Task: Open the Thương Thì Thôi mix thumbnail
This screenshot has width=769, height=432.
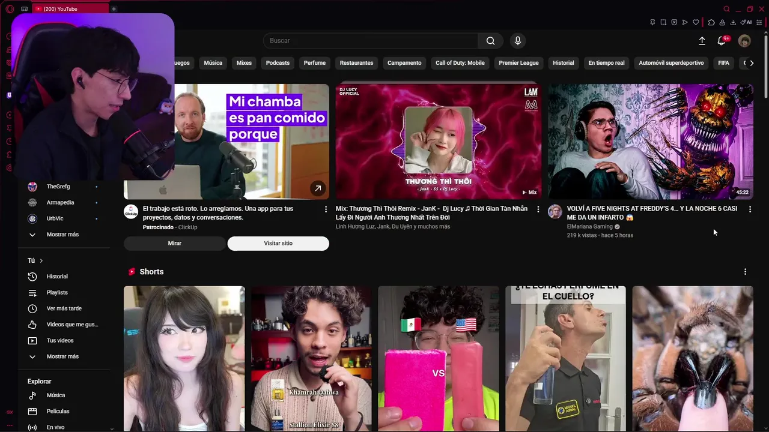Action: pyautogui.click(x=439, y=142)
